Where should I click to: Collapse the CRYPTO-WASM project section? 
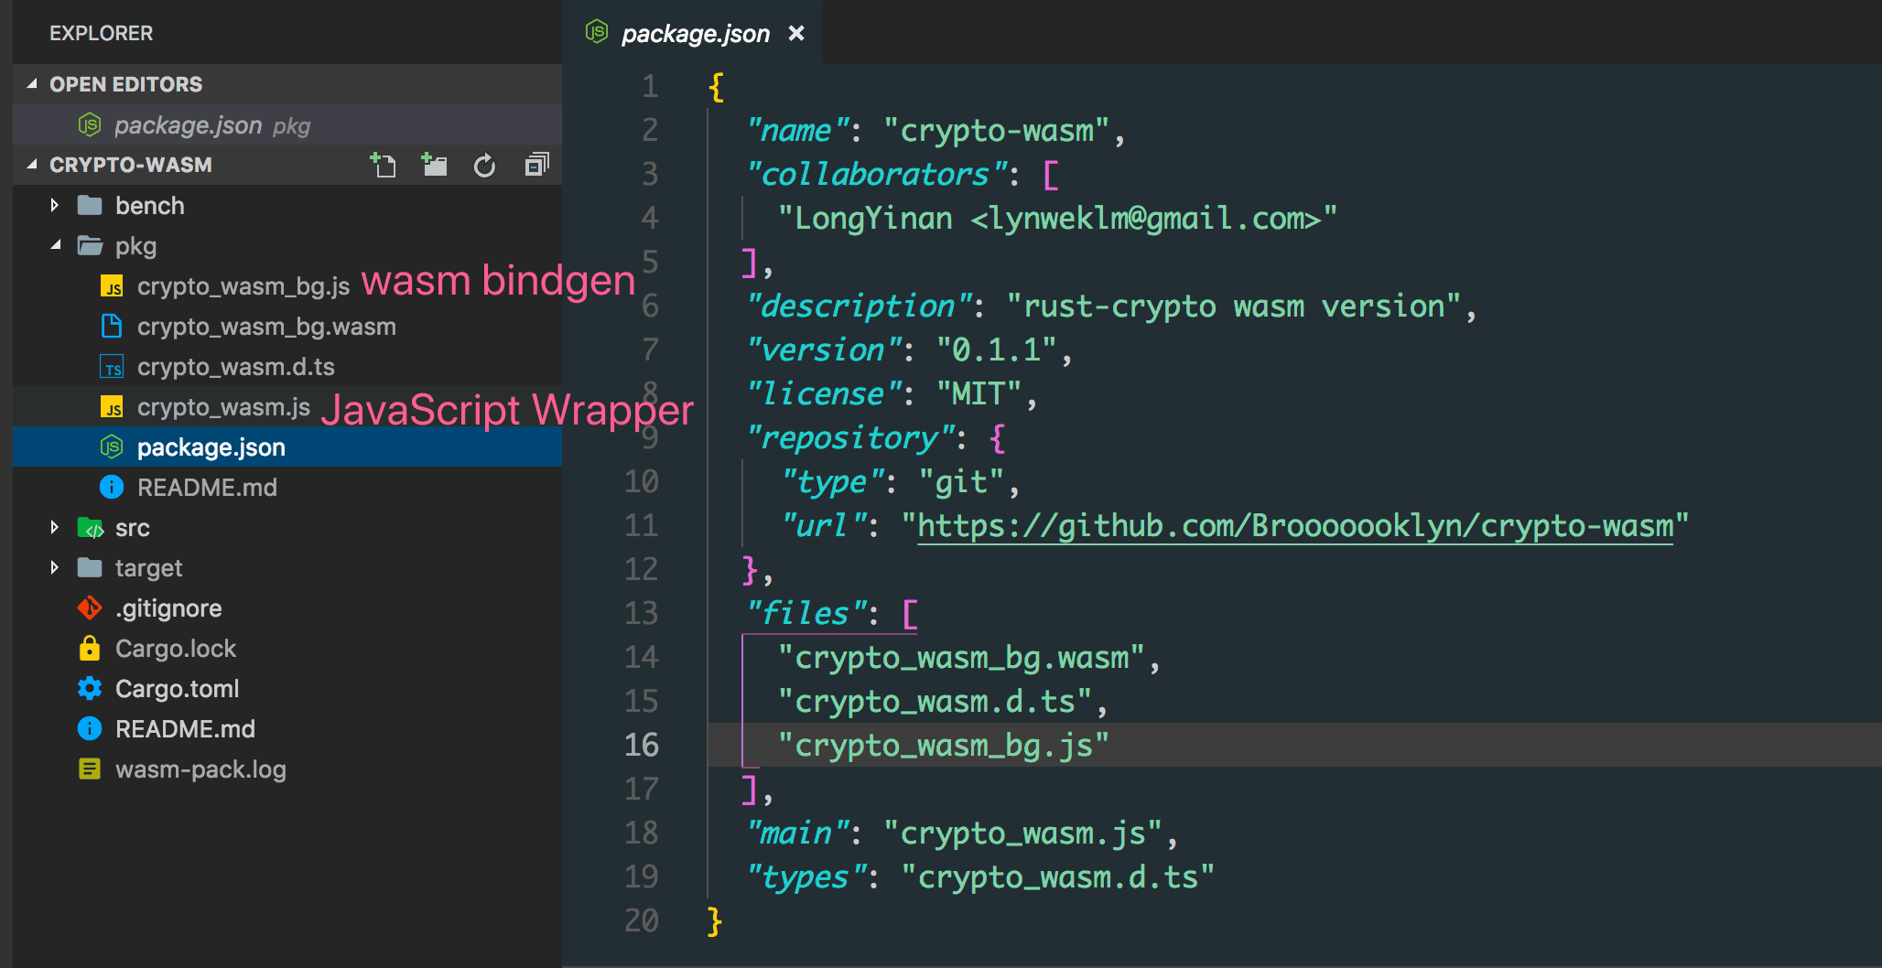click(33, 165)
